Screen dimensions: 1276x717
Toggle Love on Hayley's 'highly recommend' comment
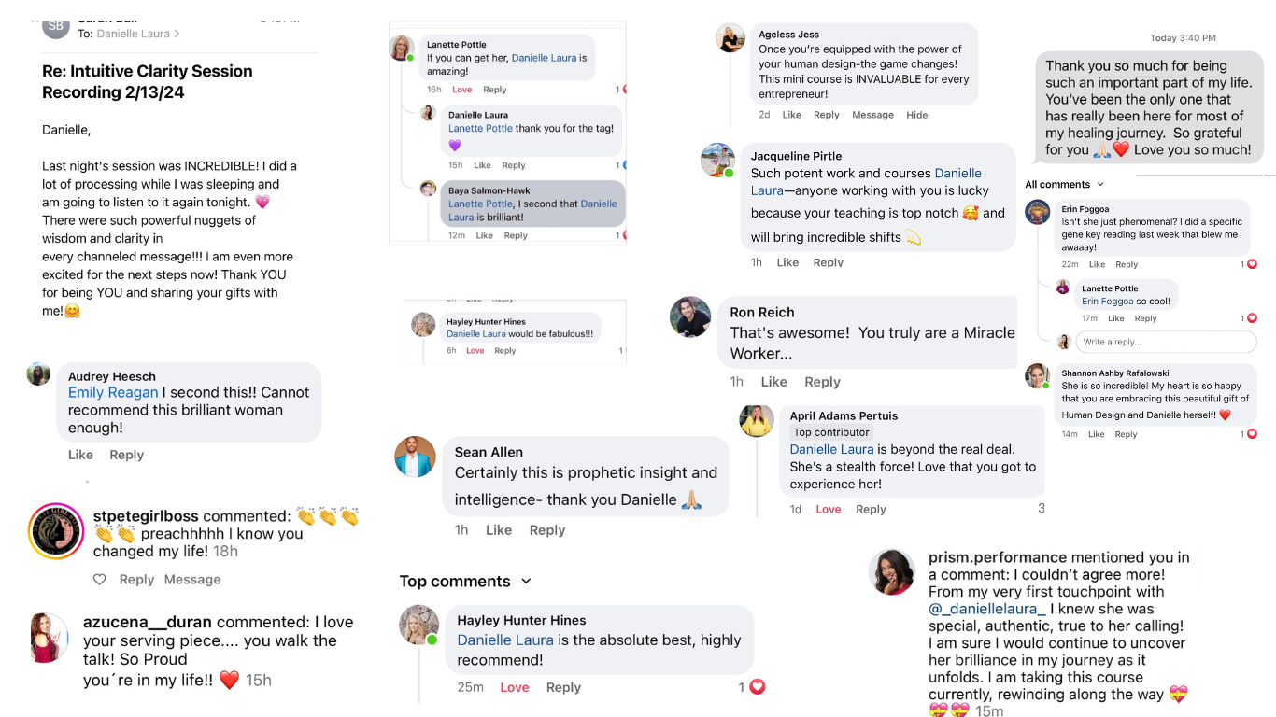515,687
